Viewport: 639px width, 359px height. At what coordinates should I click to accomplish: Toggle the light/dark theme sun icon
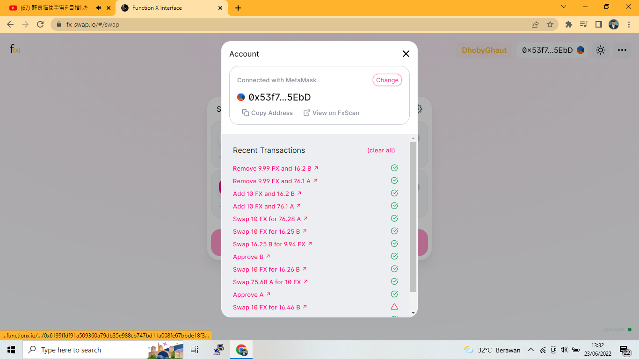coord(601,50)
